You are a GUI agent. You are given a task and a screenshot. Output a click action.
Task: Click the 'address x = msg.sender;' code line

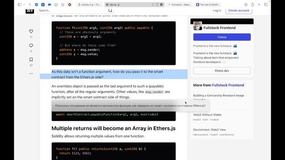tap(79, 50)
